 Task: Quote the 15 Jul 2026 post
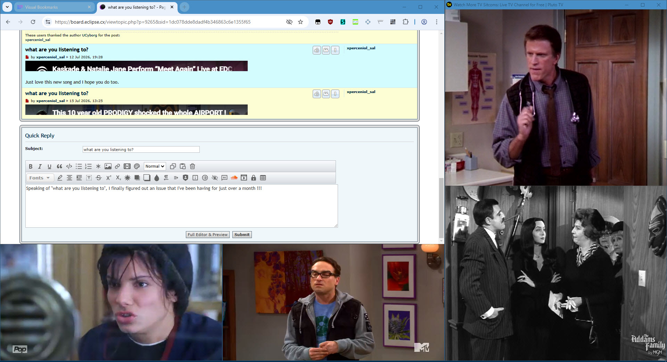coord(326,94)
